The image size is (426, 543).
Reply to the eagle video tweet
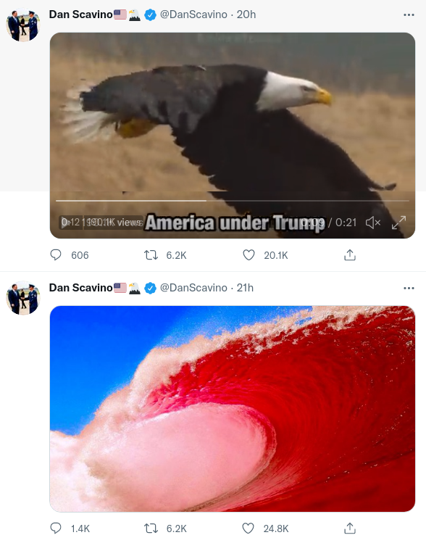(x=56, y=255)
